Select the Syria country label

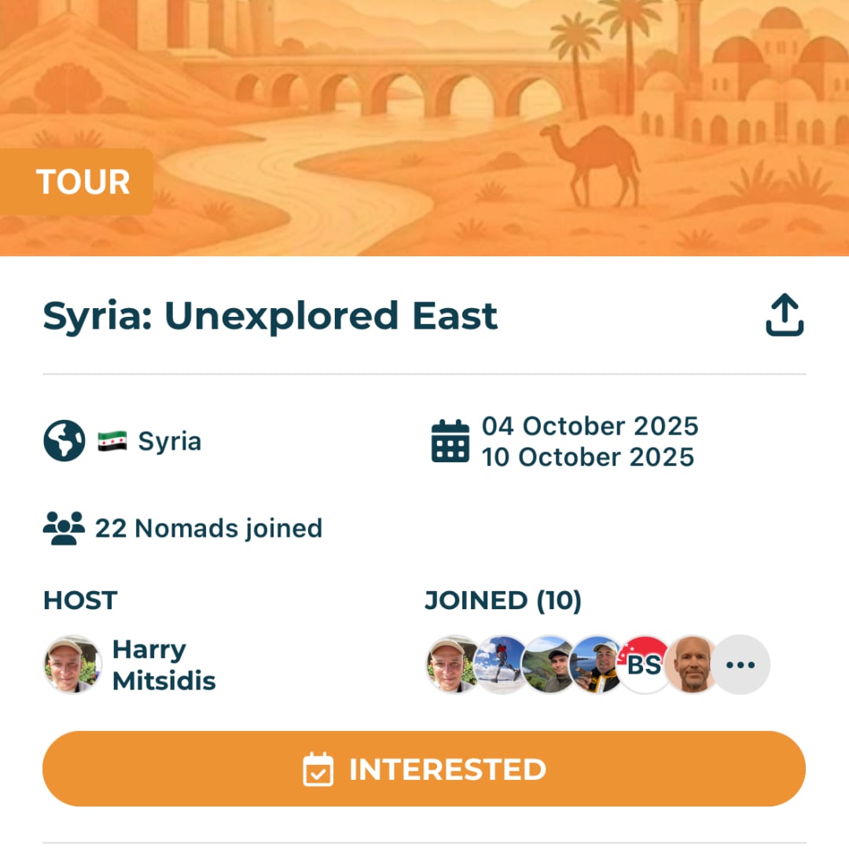[x=170, y=442]
